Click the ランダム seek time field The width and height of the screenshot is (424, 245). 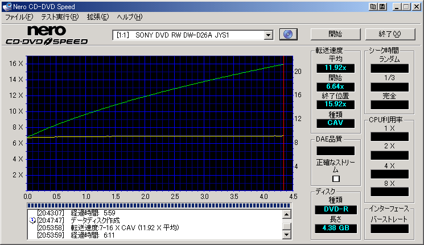pos(389,68)
